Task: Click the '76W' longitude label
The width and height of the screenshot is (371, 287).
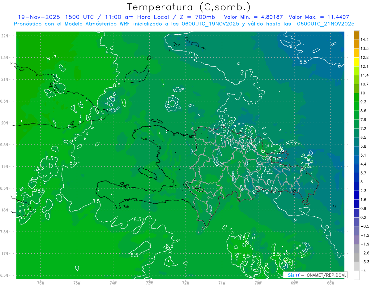Action: [41, 283]
